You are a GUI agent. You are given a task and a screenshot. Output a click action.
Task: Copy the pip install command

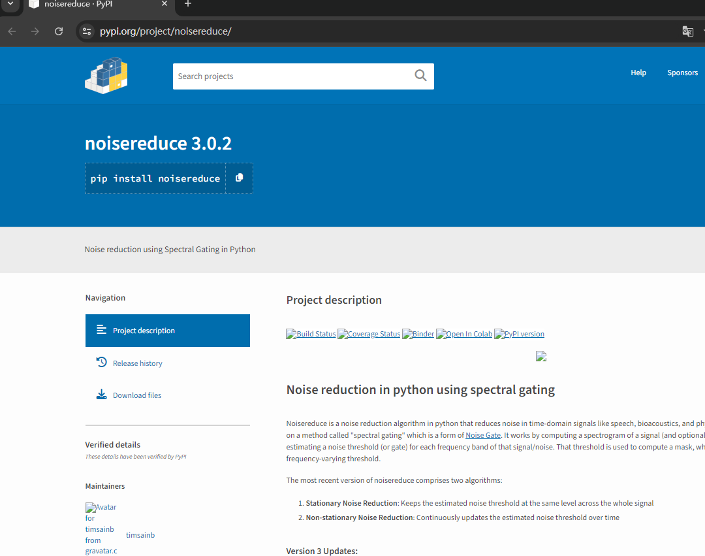coord(239,178)
